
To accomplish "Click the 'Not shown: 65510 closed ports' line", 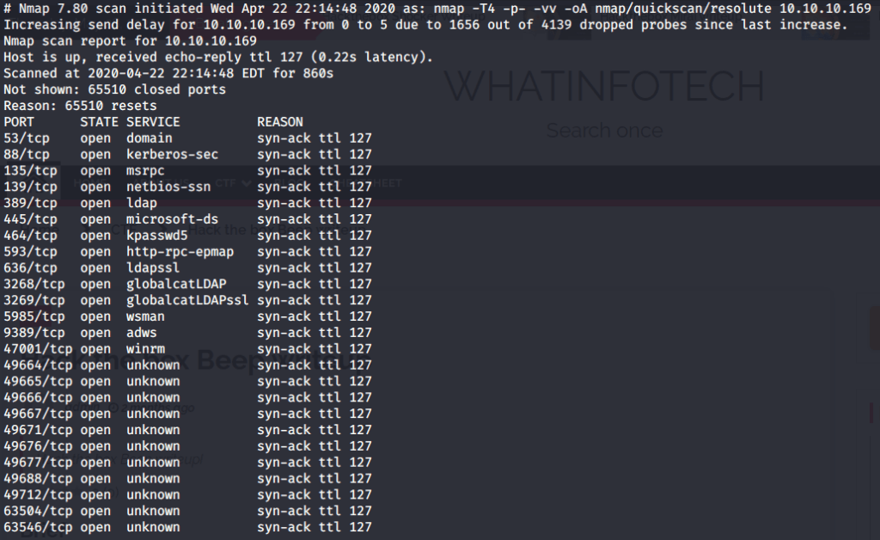I will click(x=115, y=89).
